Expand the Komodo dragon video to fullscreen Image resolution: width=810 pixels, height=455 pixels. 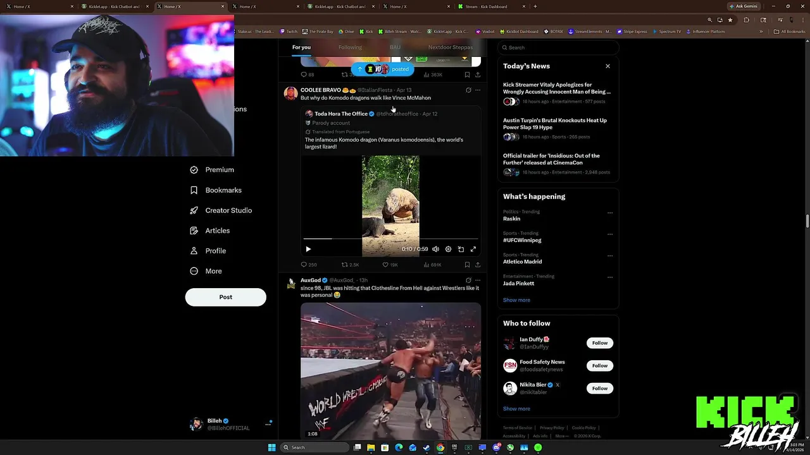click(473, 249)
